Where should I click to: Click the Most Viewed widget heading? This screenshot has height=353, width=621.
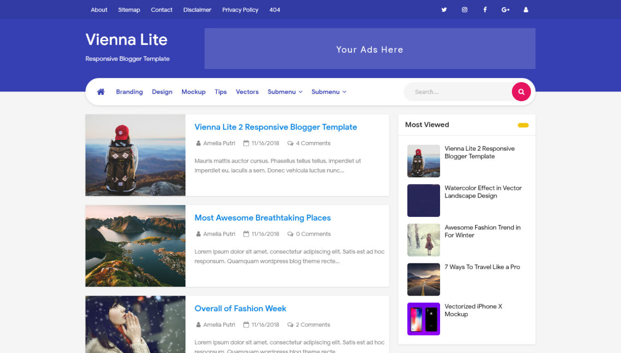(x=427, y=125)
